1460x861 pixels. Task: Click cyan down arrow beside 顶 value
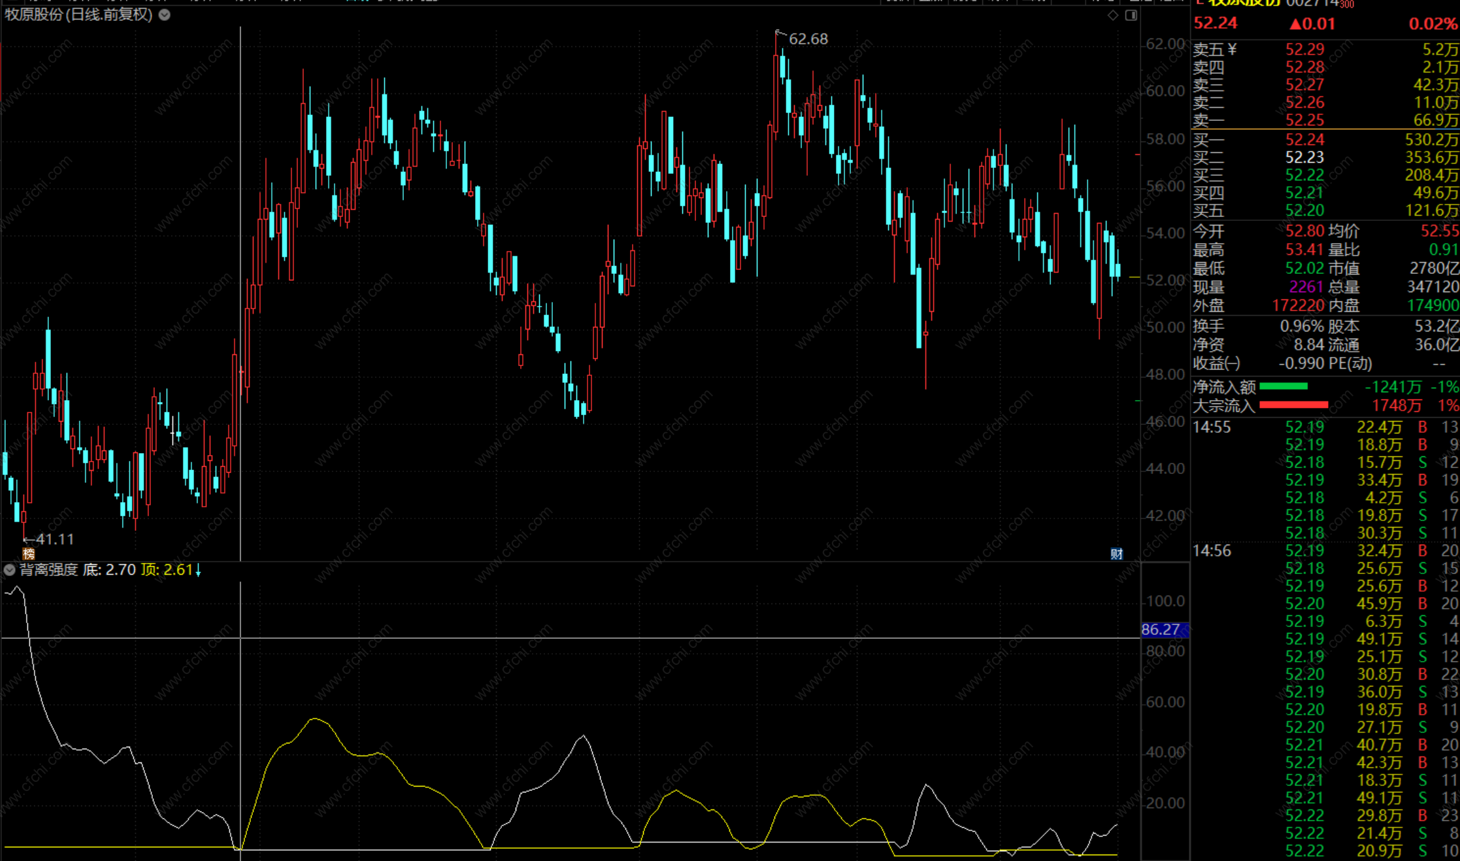coord(198,570)
